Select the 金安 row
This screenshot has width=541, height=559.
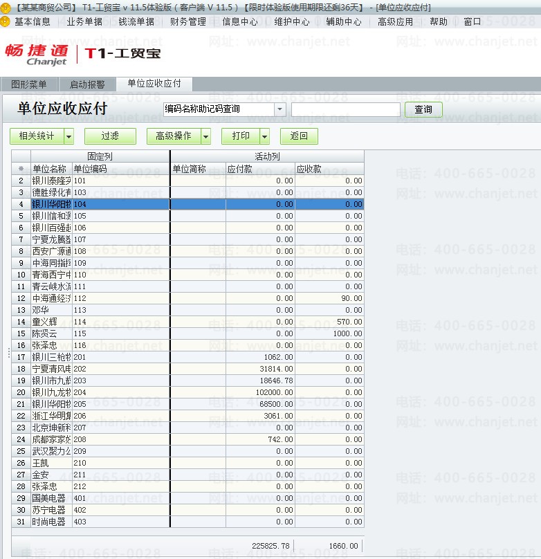(187, 475)
